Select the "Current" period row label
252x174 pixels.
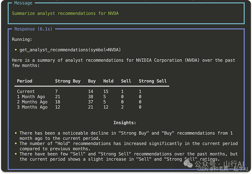26,92
